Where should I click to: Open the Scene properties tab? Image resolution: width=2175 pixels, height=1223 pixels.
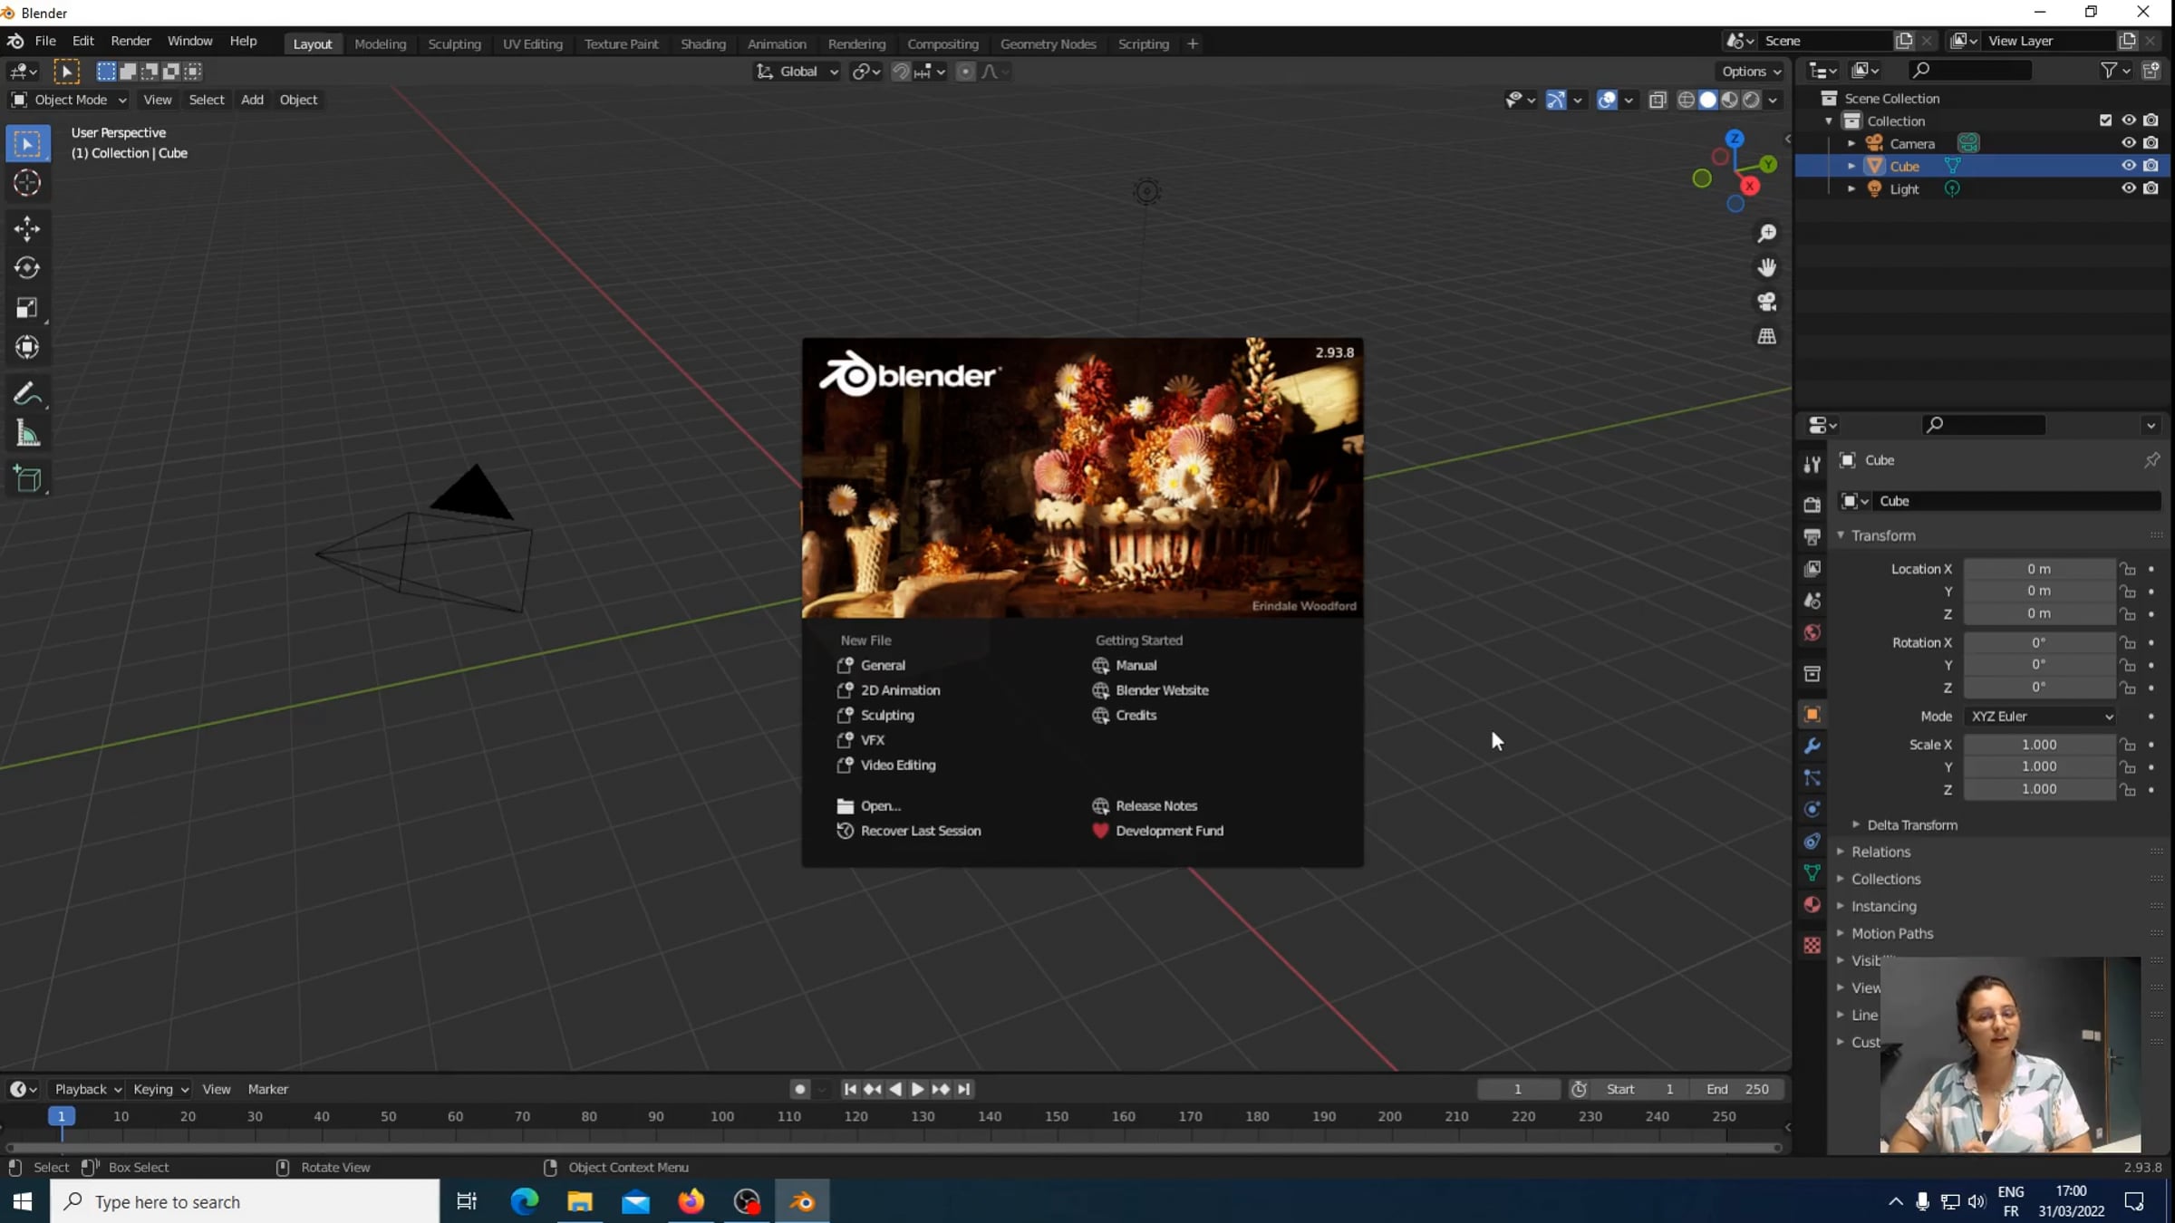click(1812, 601)
